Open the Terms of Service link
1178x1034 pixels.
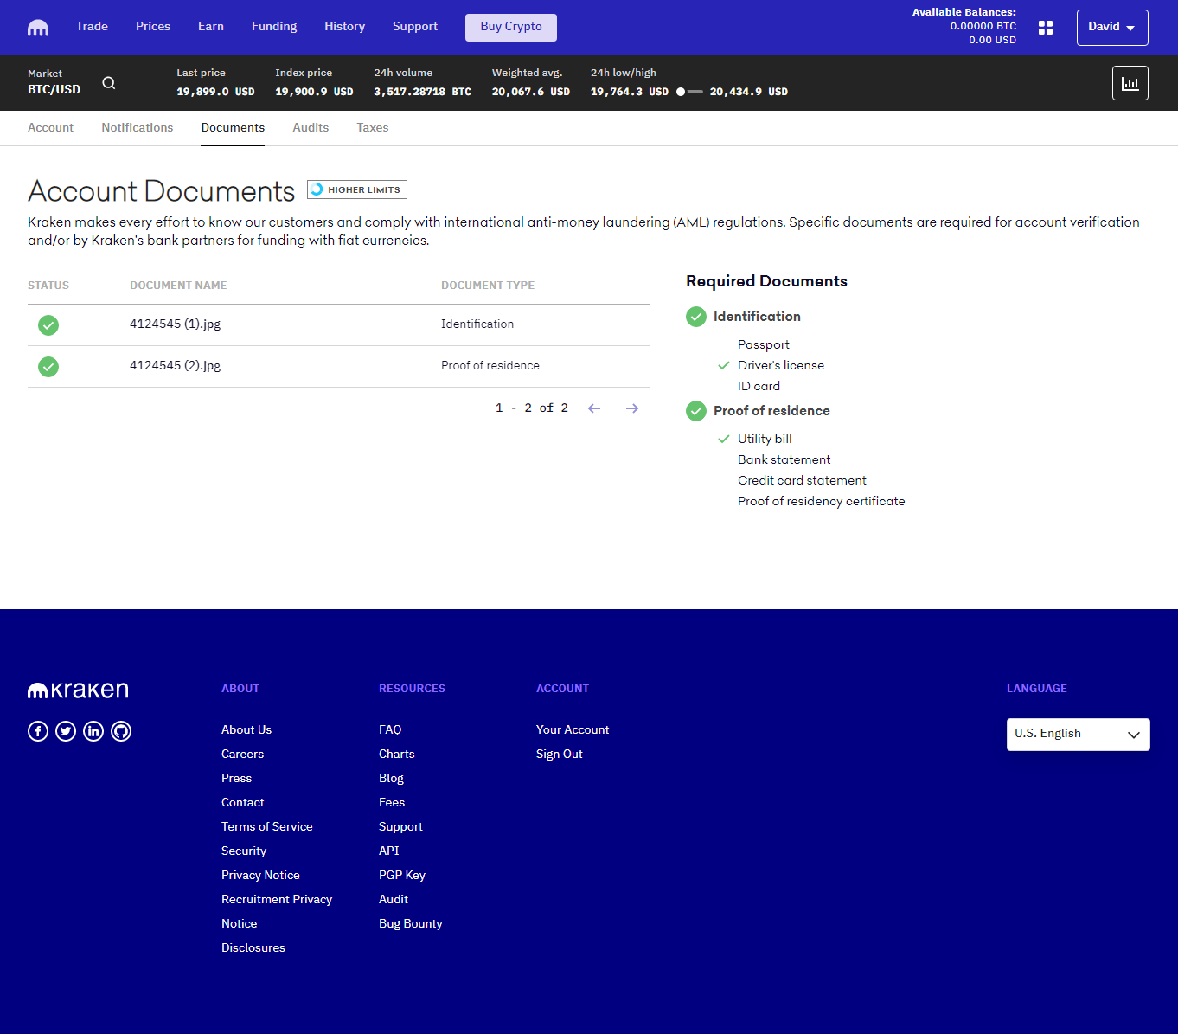pos(267,827)
